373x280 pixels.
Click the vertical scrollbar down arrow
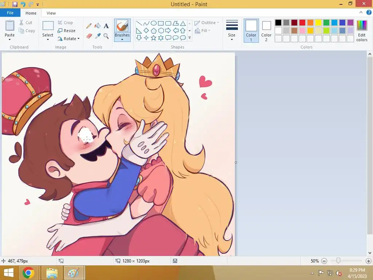(x=370, y=253)
